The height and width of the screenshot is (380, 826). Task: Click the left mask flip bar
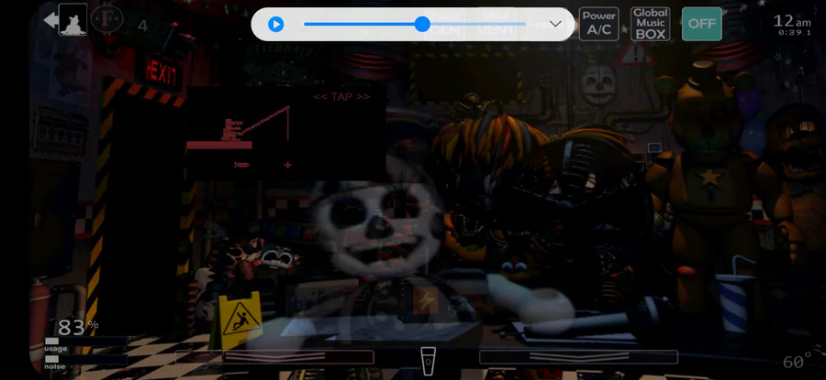pyautogui.click(x=275, y=357)
